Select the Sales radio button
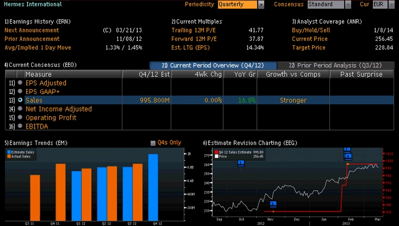The image size is (399, 226). pyautogui.click(x=20, y=100)
